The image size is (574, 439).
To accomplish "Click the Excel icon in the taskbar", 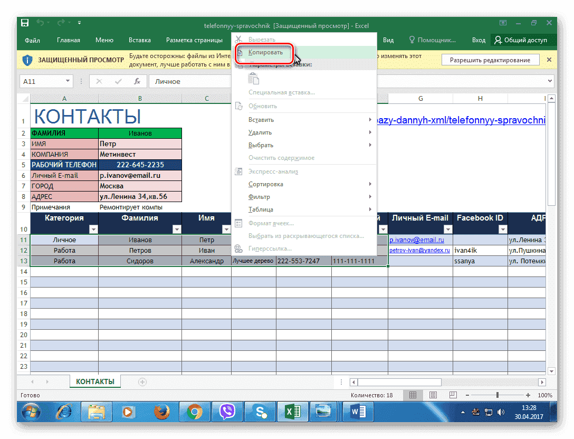I will click(292, 411).
